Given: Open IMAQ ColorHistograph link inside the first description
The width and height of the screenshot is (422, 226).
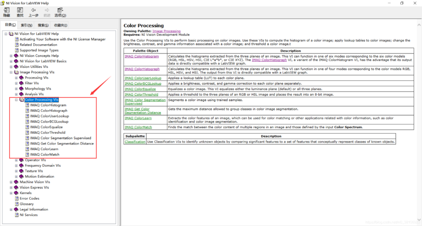Looking at the screenshot, I should 269,60.
